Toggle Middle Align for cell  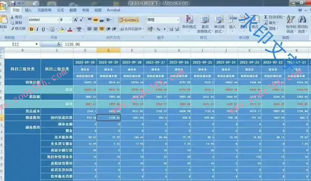[x=96, y=20]
